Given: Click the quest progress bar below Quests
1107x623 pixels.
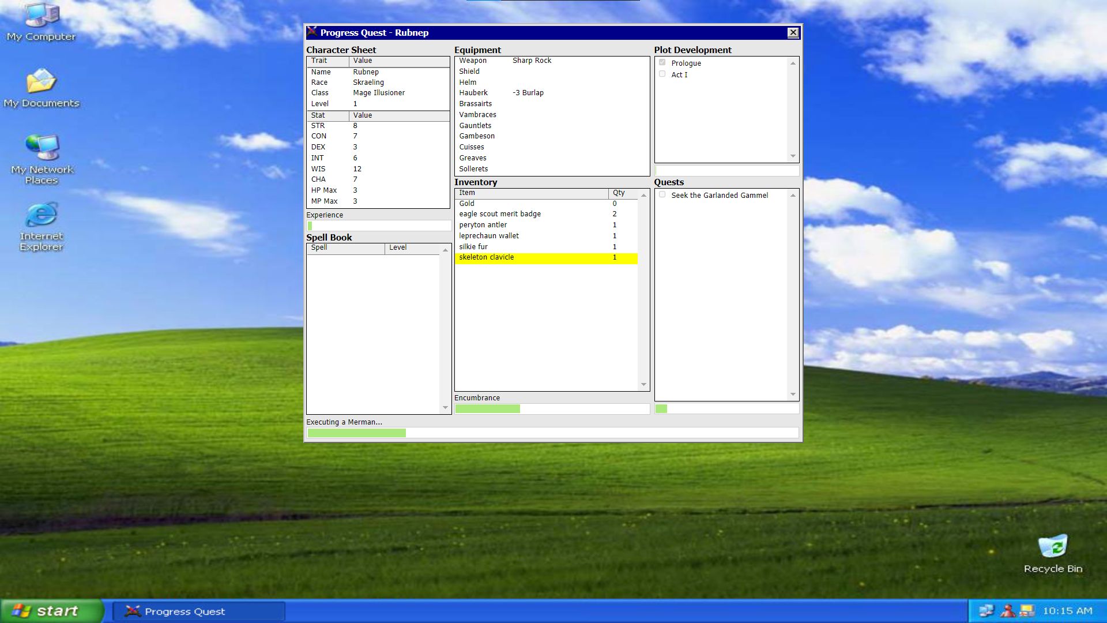Looking at the screenshot, I should click(726, 408).
